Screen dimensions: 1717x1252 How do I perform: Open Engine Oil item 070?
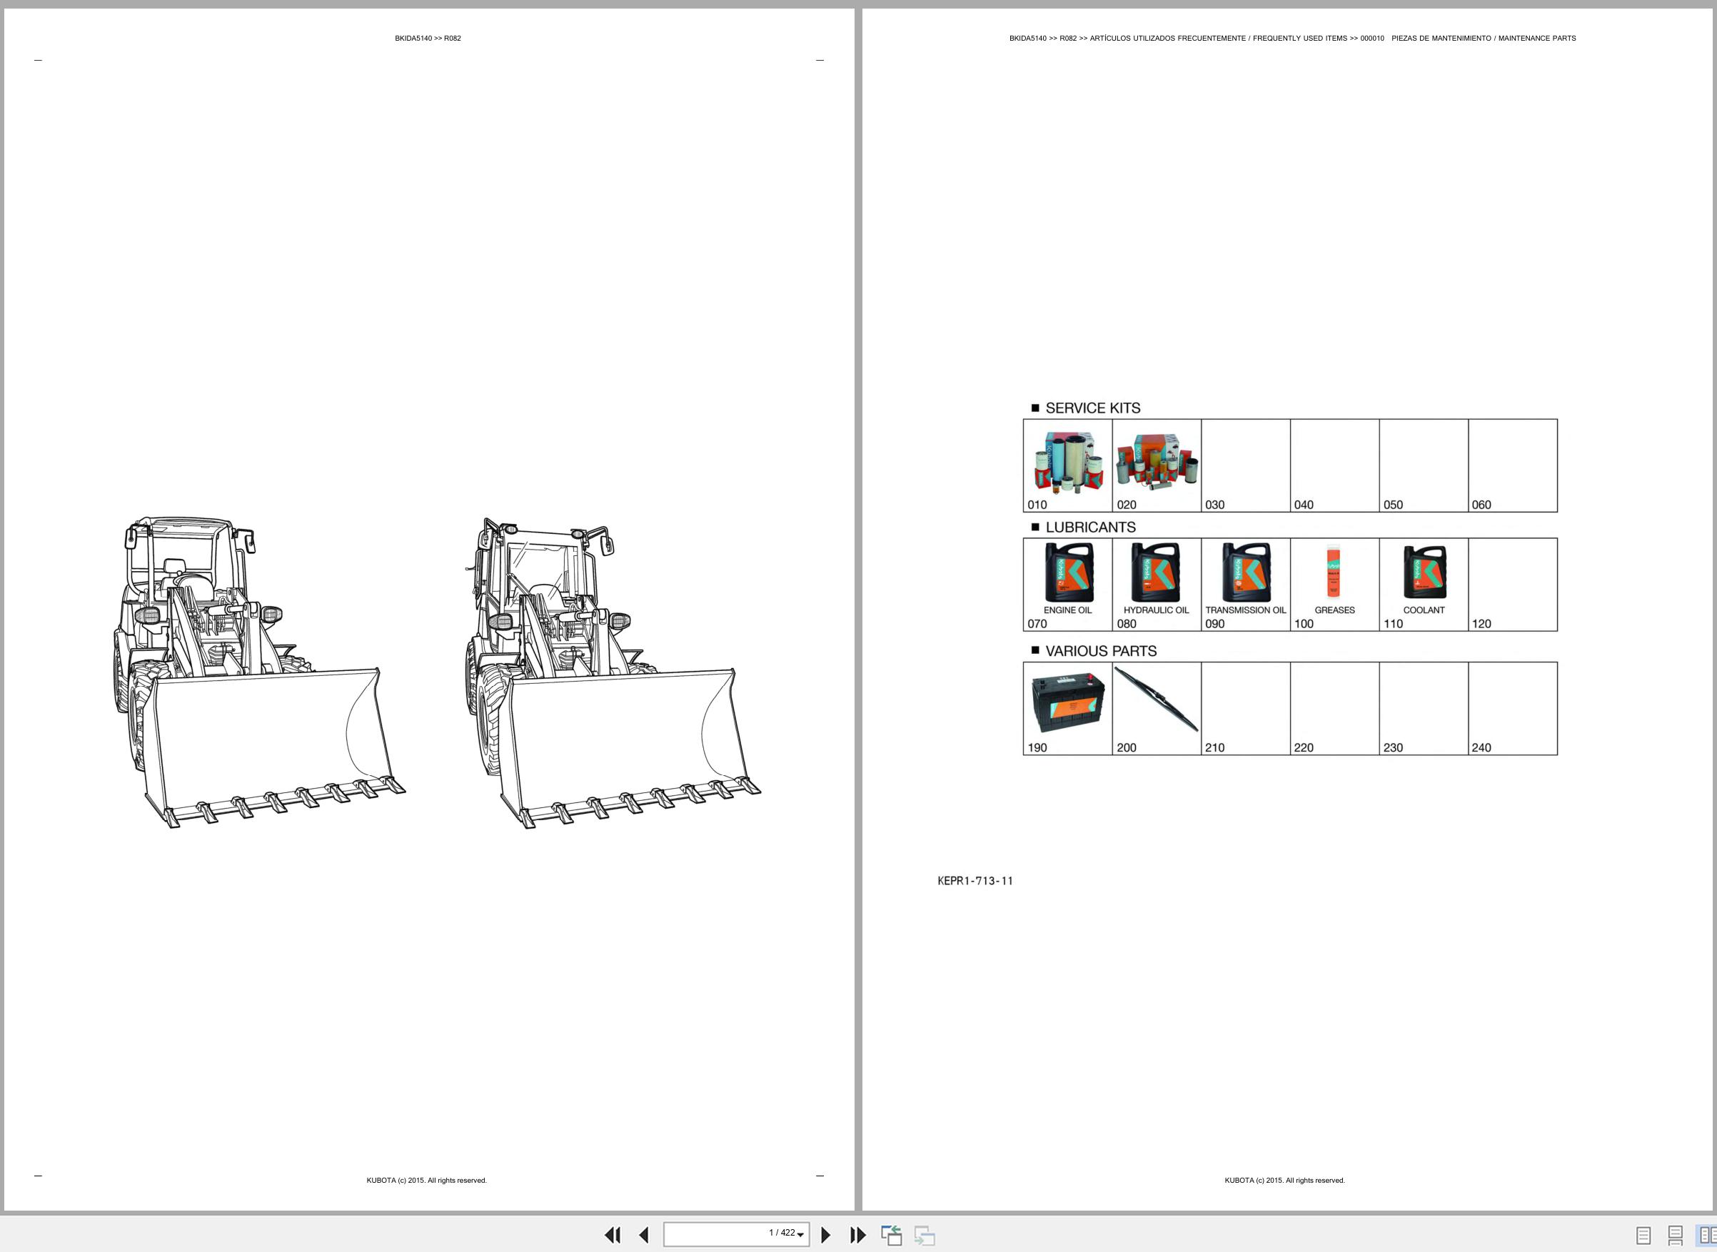tap(1067, 585)
